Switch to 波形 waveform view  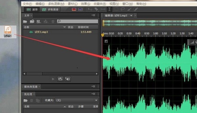point(32,9)
